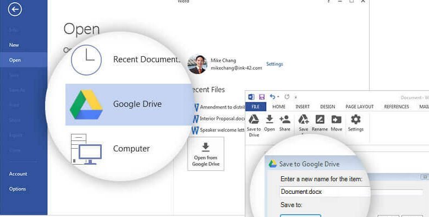Screen dimensions: 429x217
Task: Switch to the REFERENCES ribbon tab
Action: tap(397, 107)
